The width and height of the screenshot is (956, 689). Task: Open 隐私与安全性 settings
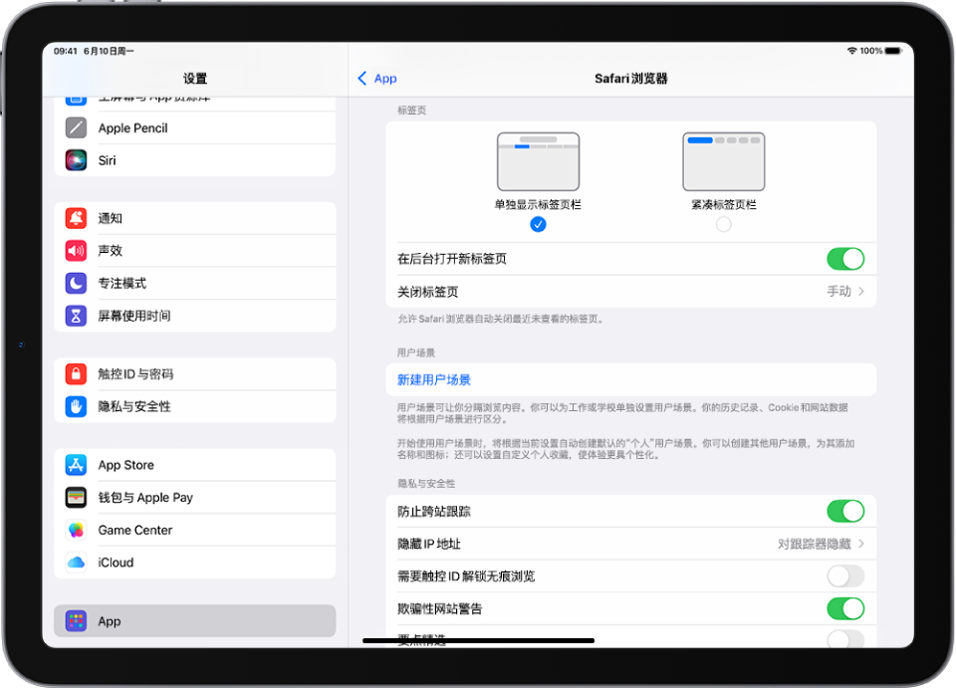point(194,406)
